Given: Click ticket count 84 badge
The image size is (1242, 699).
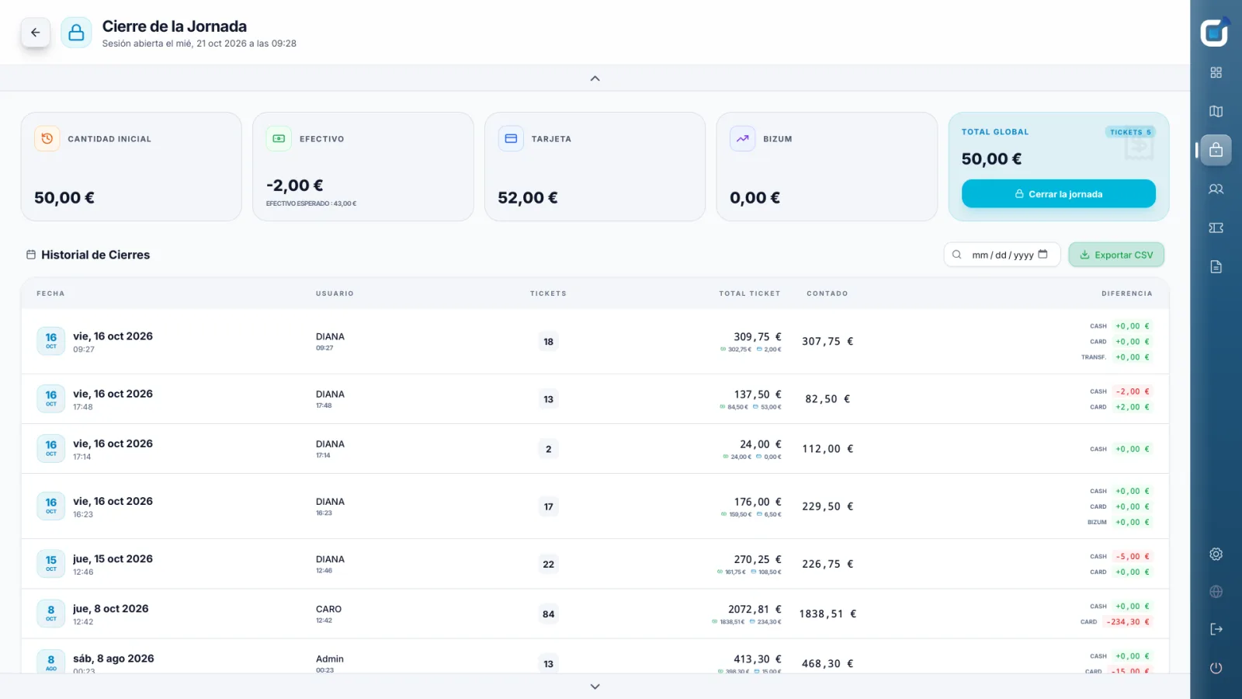Looking at the screenshot, I should click(x=549, y=614).
